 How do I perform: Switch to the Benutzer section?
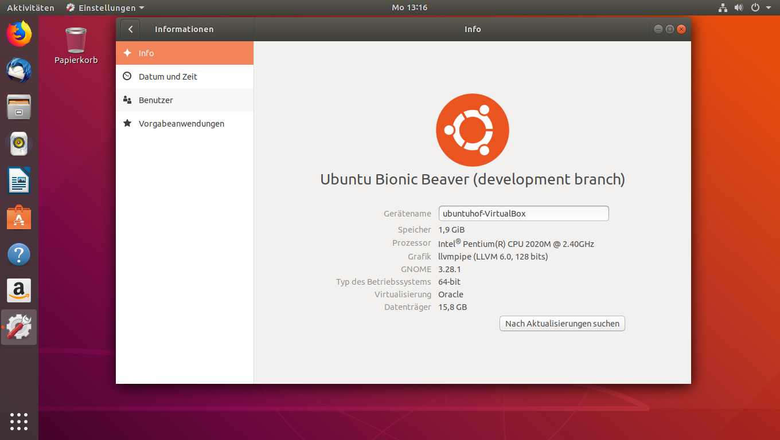coord(185,100)
